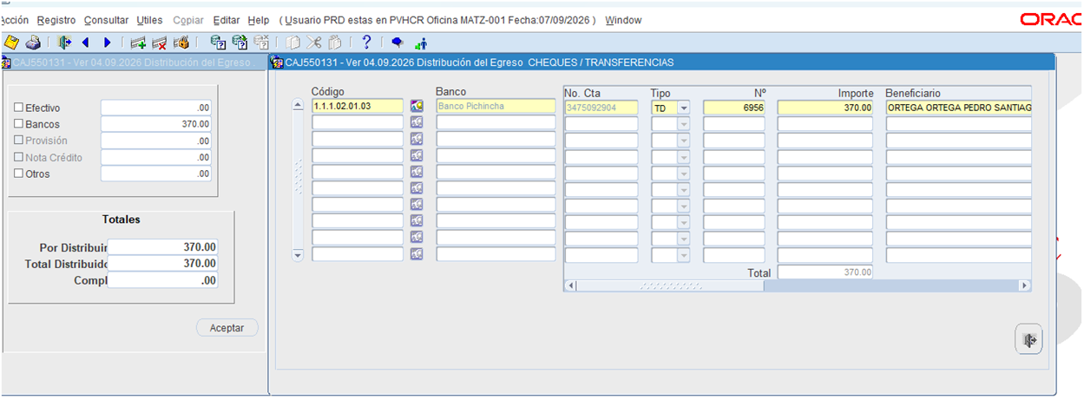The height and width of the screenshot is (413, 1084).
Task: Click the person figure toolbar icon
Action: pyautogui.click(x=421, y=42)
